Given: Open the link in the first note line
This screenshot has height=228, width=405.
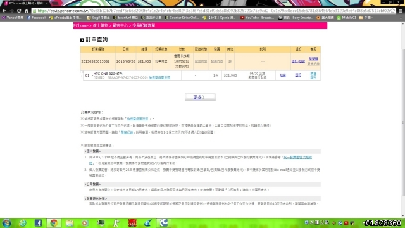Looking at the screenshot, I should (x=137, y=118).
